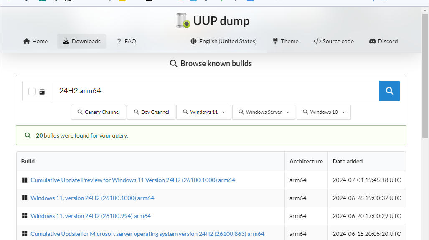The image size is (429, 240).
Task: Tick the checkbox beside the calendar icon
Action: [32, 92]
